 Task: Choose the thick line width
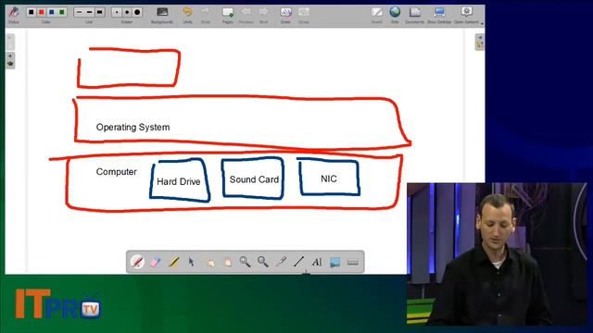[99, 12]
